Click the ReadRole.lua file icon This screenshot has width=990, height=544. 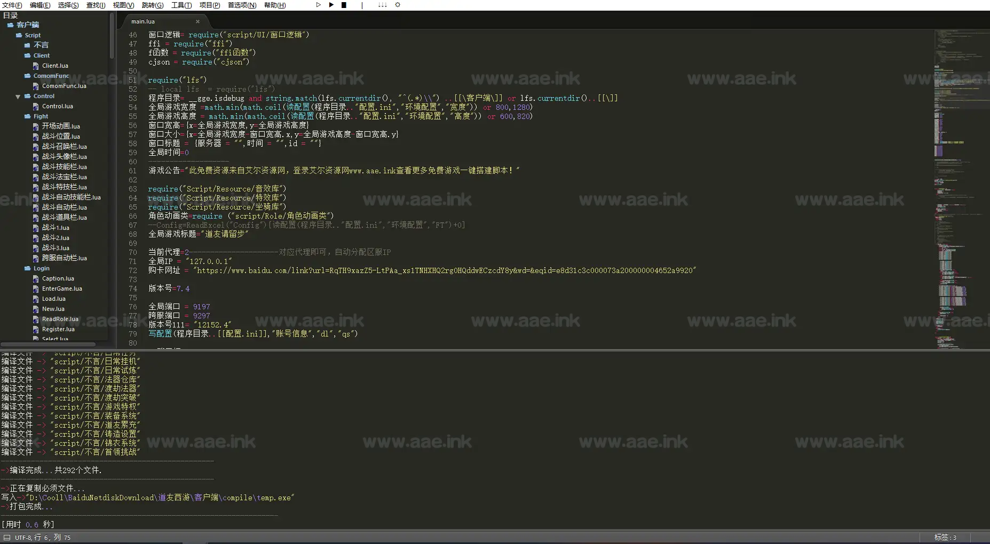(36, 319)
